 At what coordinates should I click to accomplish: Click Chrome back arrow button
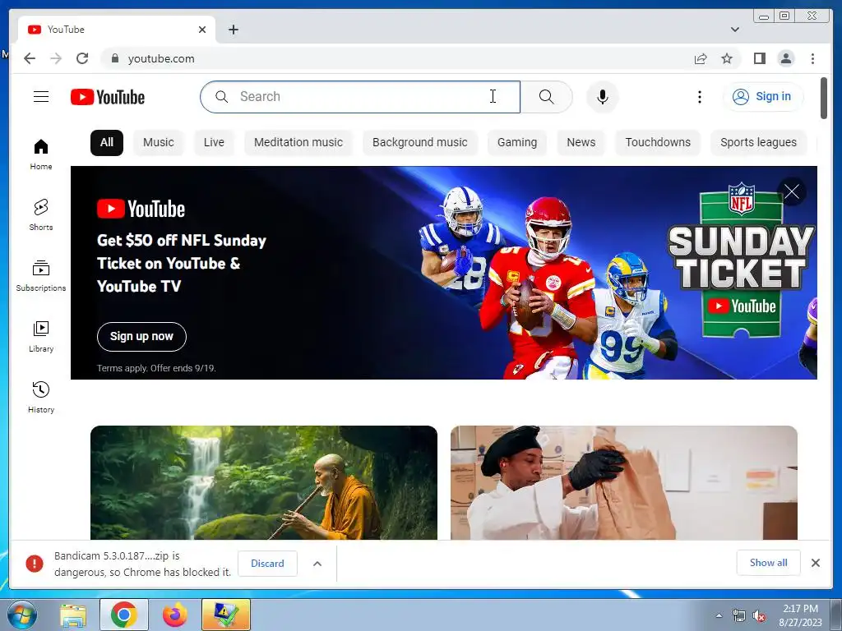point(30,58)
